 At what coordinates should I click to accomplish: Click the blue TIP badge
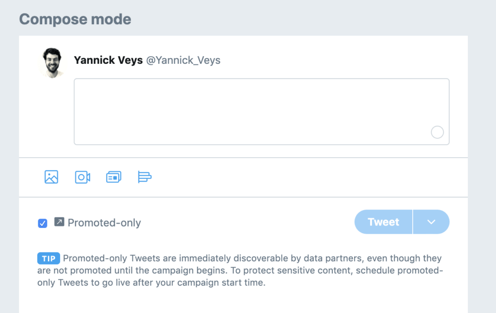[x=48, y=258]
